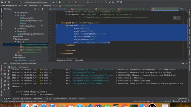Toggle scroll to end in the console
The width and height of the screenshot is (191, 107).
8,81
